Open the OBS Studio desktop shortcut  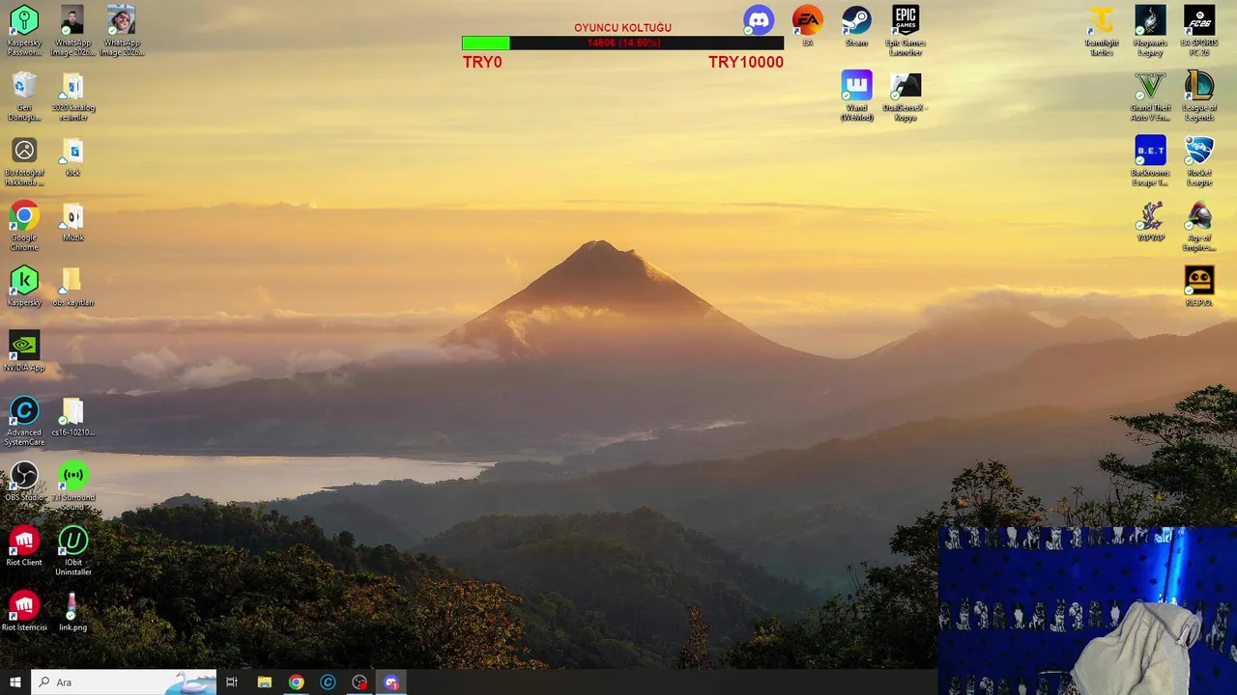[x=24, y=482]
